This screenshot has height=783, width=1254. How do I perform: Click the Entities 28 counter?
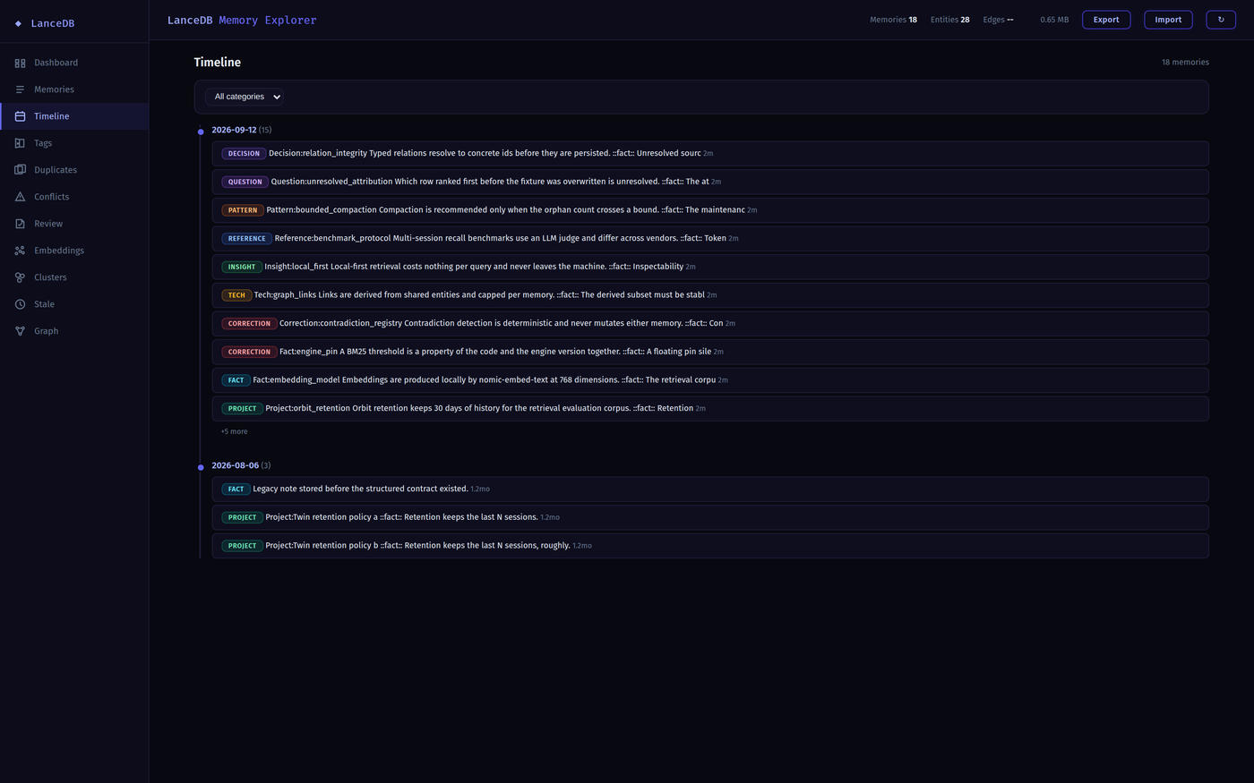(x=949, y=20)
